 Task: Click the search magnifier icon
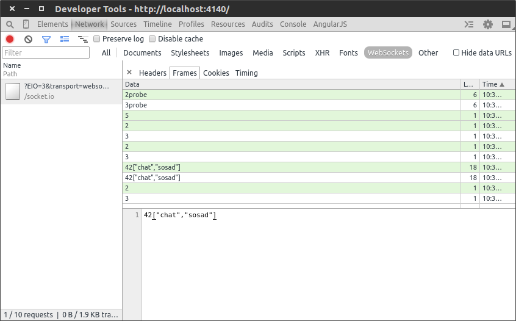pos(10,24)
